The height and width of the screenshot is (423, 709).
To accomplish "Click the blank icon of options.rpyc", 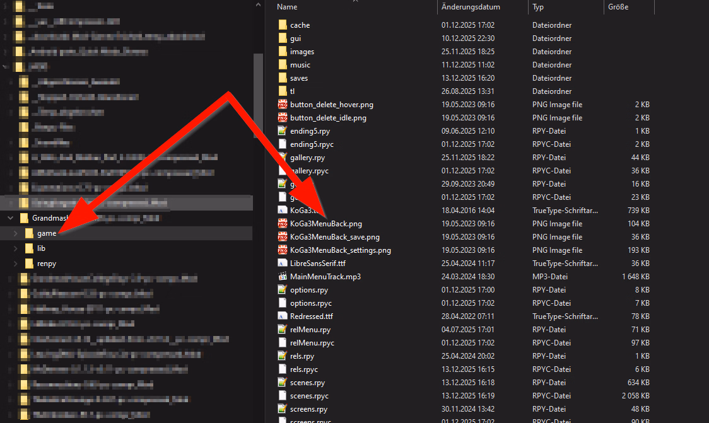I will coord(283,303).
